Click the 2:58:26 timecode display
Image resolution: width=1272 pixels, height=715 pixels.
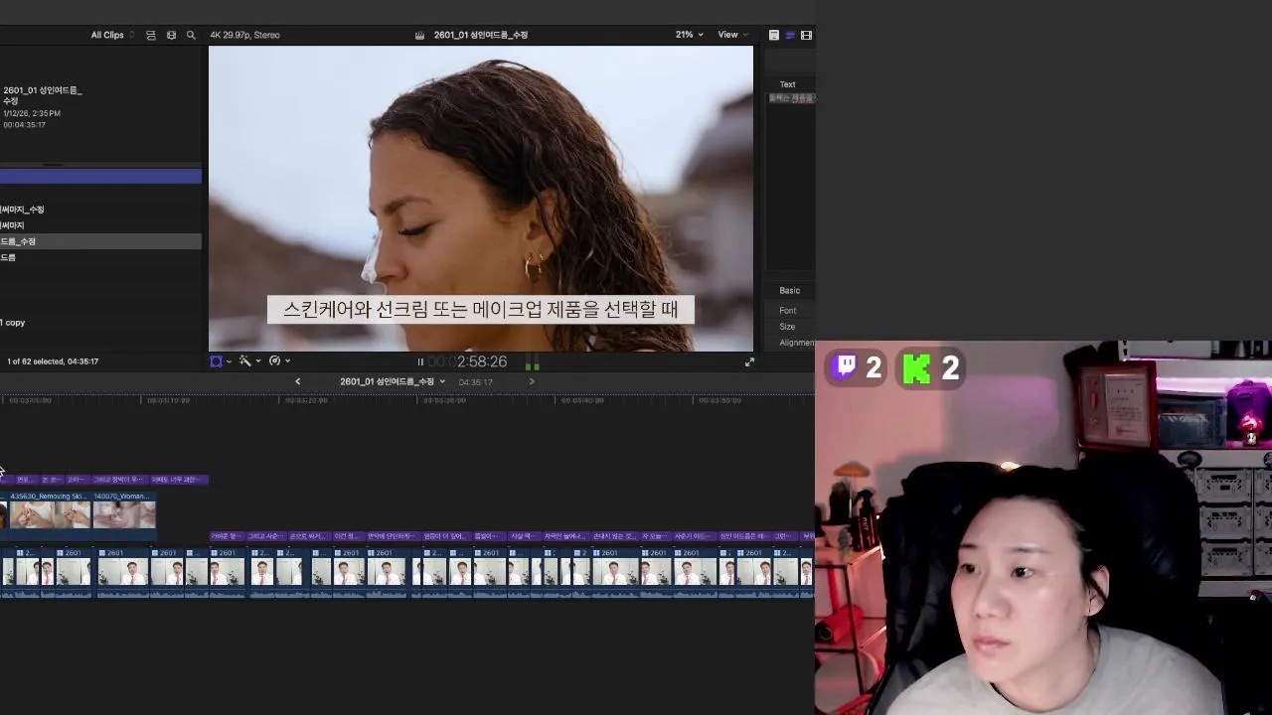click(x=468, y=362)
